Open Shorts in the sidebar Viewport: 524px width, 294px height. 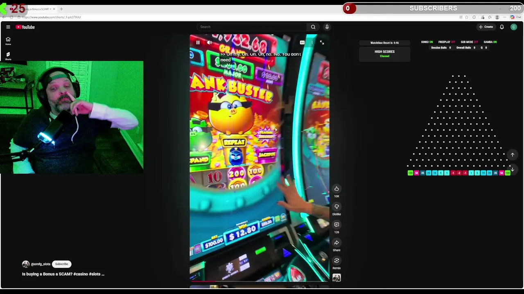coord(8,56)
